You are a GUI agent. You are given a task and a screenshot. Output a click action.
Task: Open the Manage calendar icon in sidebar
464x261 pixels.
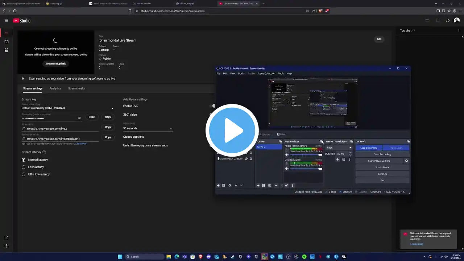click(x=7, y=50)
